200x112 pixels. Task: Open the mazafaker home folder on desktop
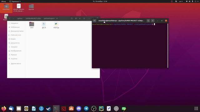click(6, 7)
